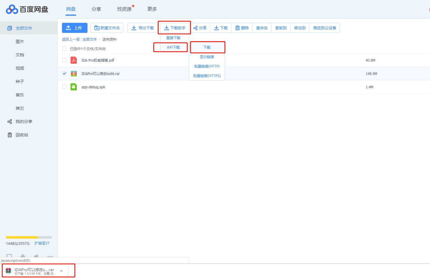
Task: Click file name IDAPro可以修改so66.rar
Action: pos(101,74)
